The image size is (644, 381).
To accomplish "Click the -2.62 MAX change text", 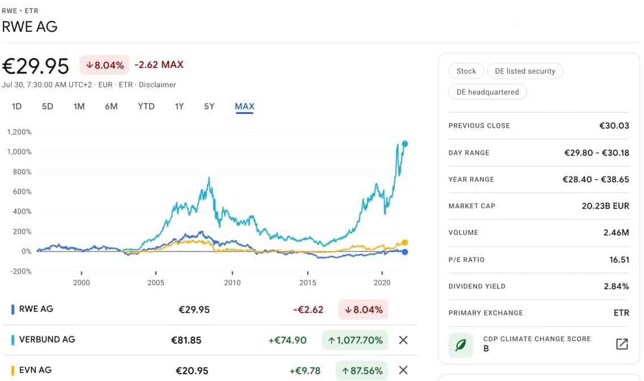I will 159,65.
